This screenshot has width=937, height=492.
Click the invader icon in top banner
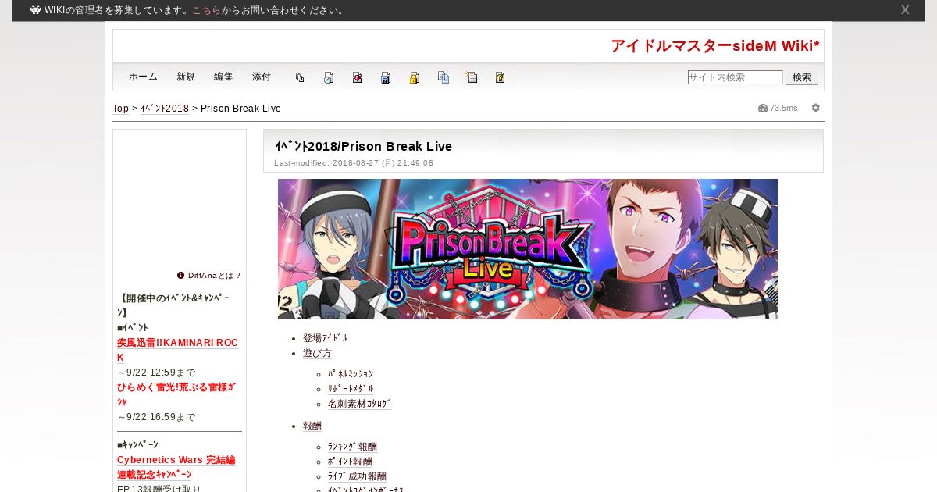(36, 10)
